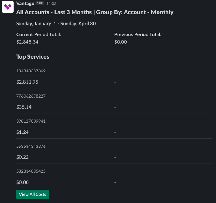
Task: Click the $0.00 previous period amount
Action: pyautogui.click(x=120, y=42)
